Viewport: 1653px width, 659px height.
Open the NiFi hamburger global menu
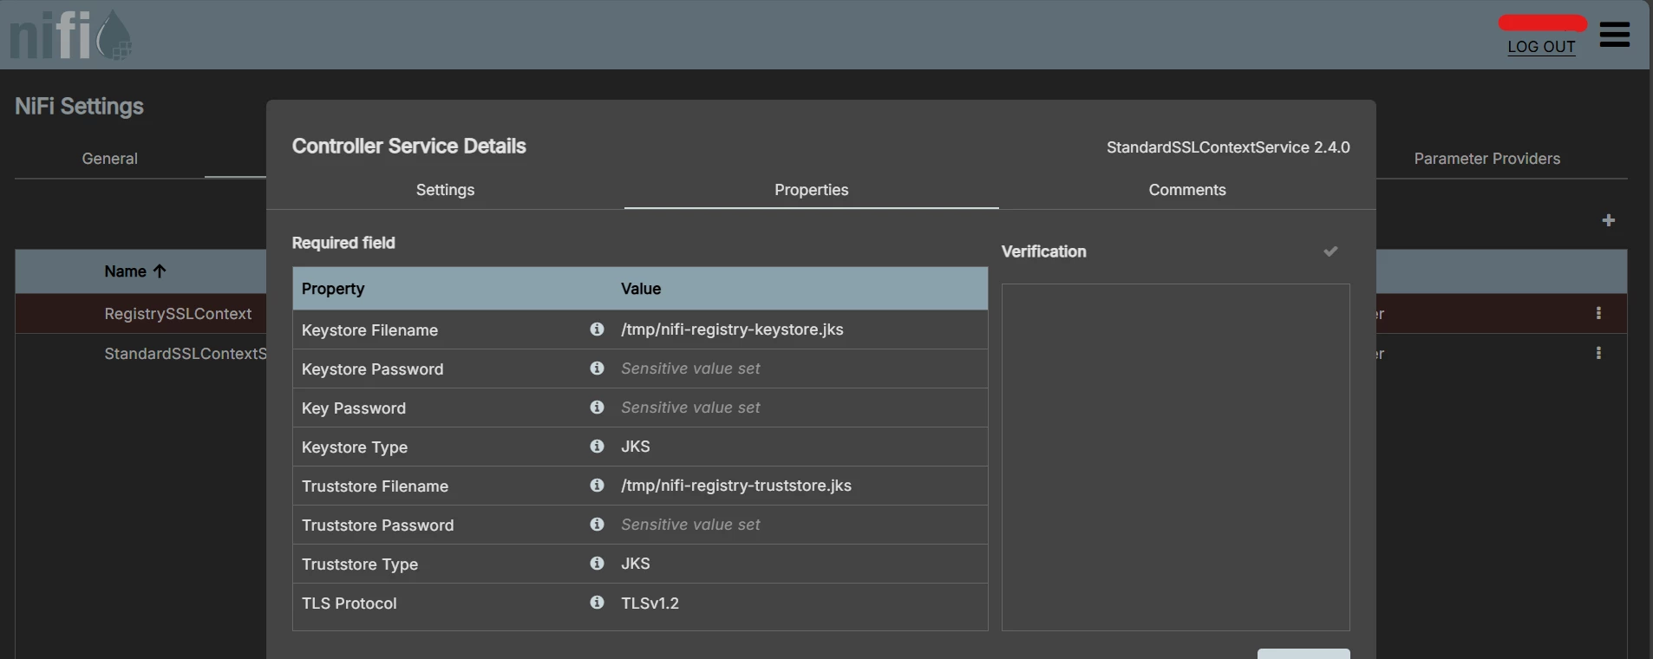(1614, 35)
